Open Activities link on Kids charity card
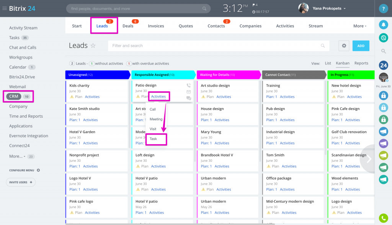The height and width of the screenshot is (225, 392). pos(92,97)
